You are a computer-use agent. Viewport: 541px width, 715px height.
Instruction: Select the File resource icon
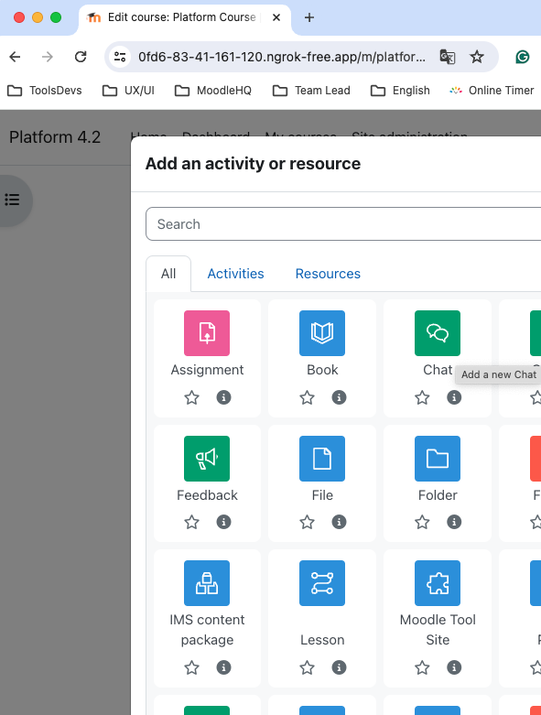coord(322,459)
